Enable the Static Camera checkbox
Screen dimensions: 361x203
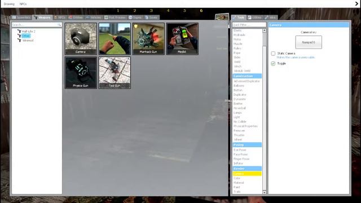tap(273, 54)
